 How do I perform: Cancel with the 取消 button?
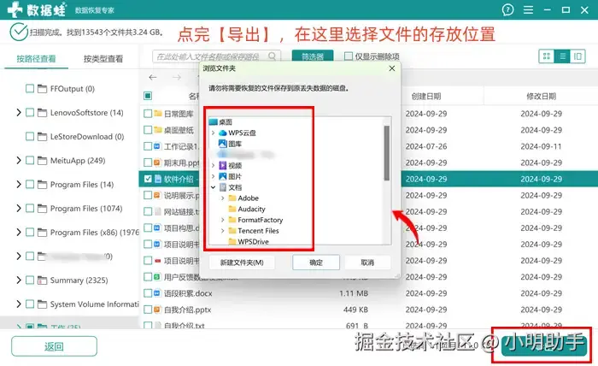coord(367,263)
